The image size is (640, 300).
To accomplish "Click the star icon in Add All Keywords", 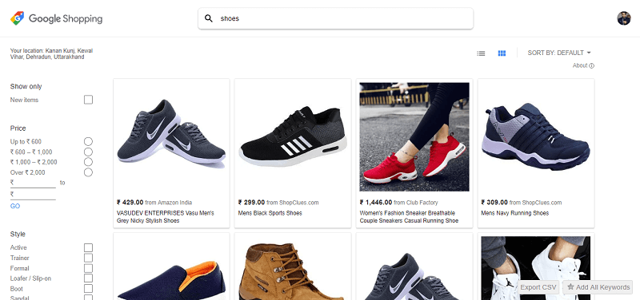I will pyautogui.click(x=570, y=286).
